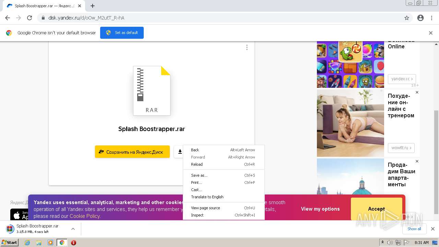The height and width of the screenshot is (247, 439).
Task: Click Chrome icon in taskbar
Action: tap(62, 243)
